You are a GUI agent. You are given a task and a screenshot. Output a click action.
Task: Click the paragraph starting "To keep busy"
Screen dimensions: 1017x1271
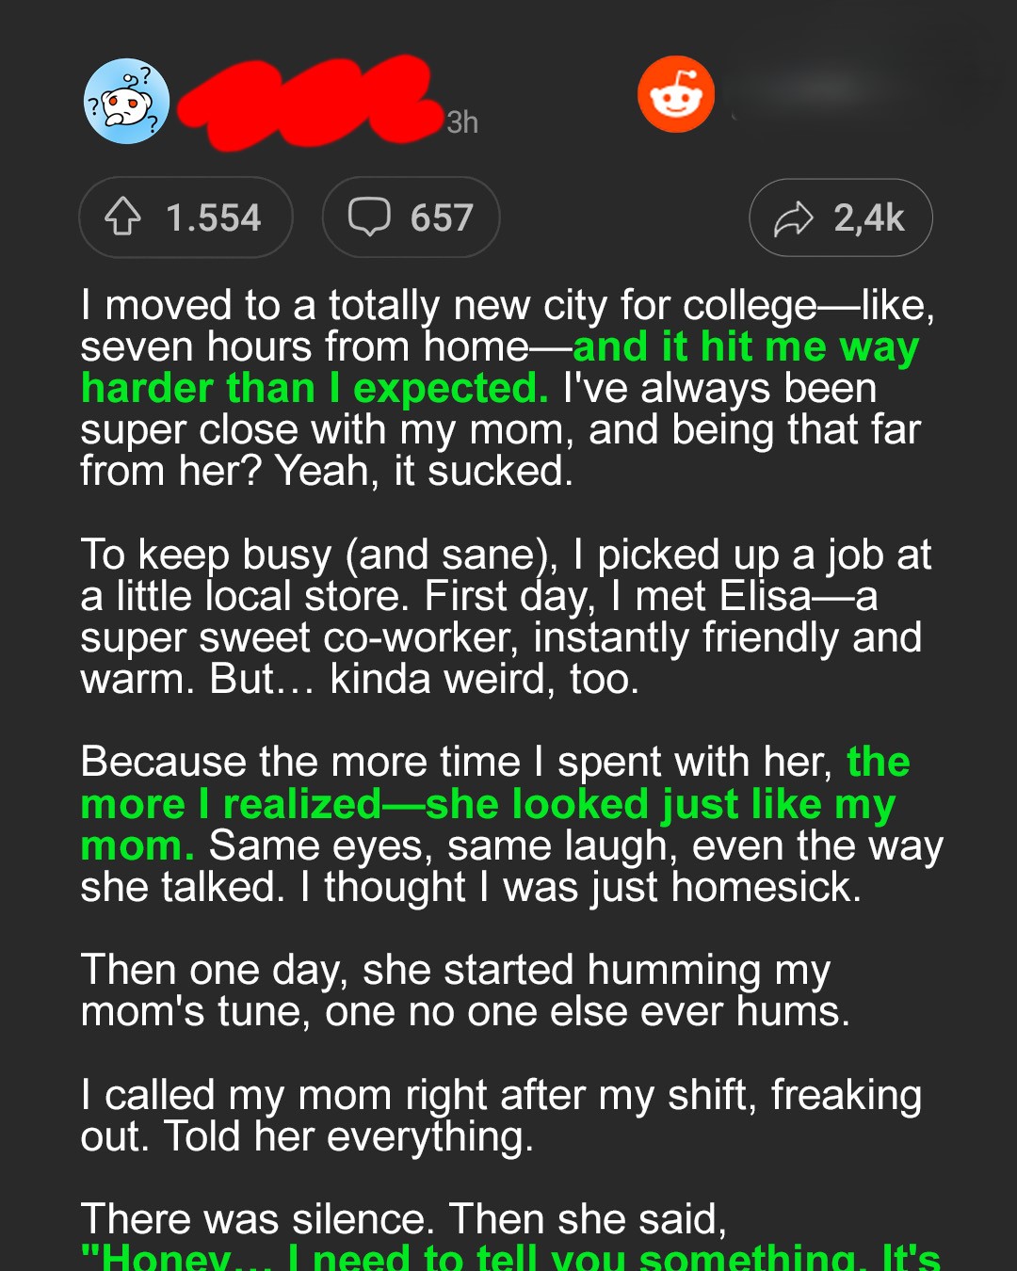point(506,617)
